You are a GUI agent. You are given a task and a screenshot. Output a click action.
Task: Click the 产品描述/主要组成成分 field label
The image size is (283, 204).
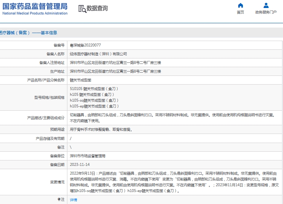click(46, 118)
